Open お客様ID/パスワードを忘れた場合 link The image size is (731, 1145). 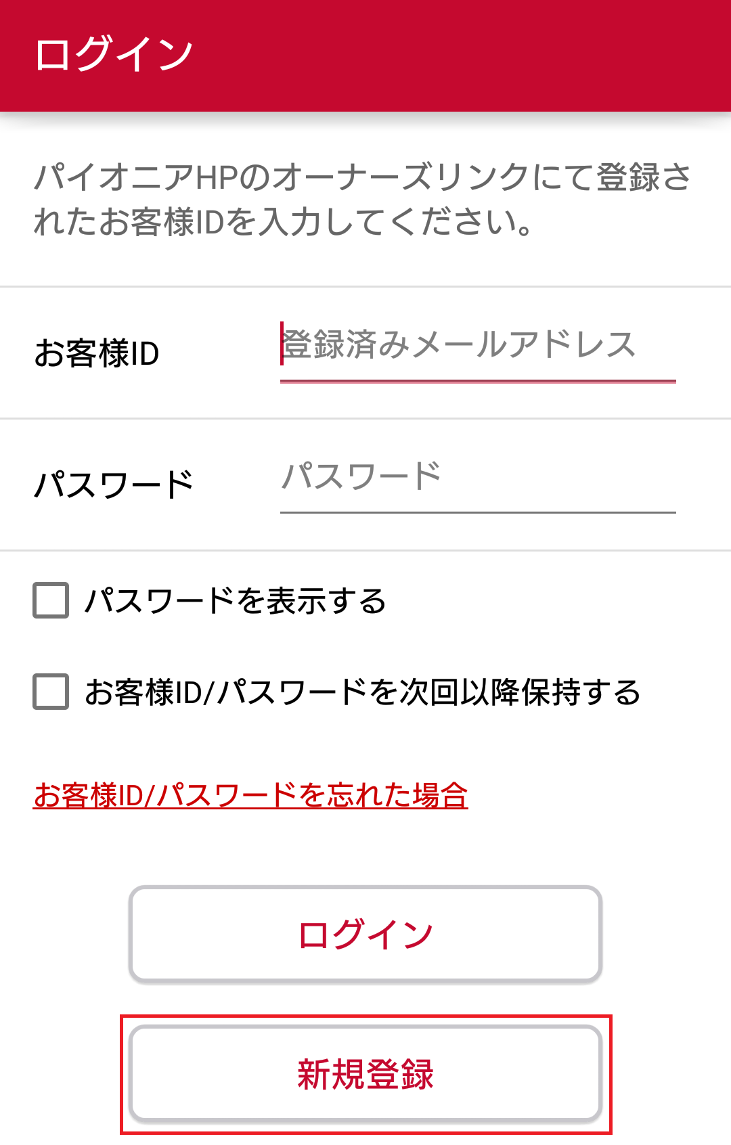tap(250, 795)
